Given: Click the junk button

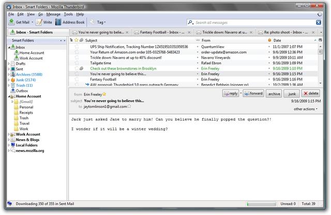Looking at the screenshot, I should (292, 93).
